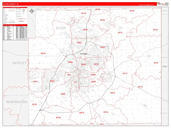Screen dimensions: 171x128
Task: Click ZIP code 46845 label
Action: [85, 30]
